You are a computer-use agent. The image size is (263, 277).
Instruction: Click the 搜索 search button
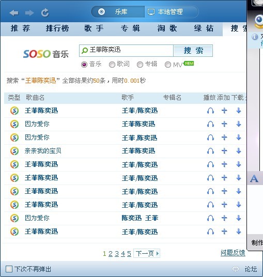(193, 51)
